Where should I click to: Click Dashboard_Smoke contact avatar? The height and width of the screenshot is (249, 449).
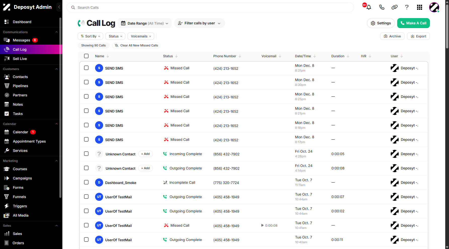[99, 182]
